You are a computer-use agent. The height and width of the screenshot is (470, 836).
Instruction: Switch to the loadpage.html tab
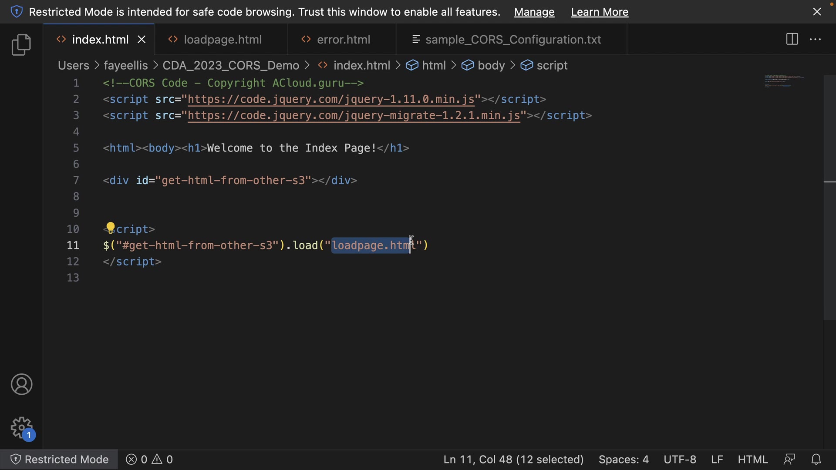tap(222, 40)
